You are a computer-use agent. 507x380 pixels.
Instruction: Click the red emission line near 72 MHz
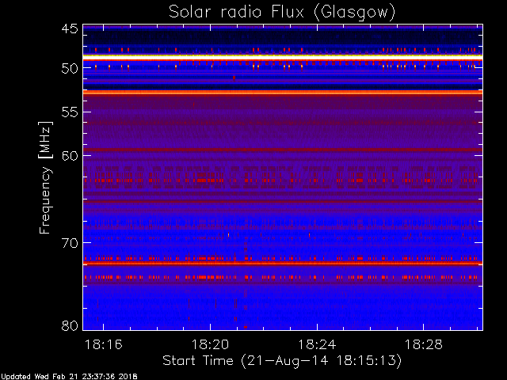coord(283,264)
